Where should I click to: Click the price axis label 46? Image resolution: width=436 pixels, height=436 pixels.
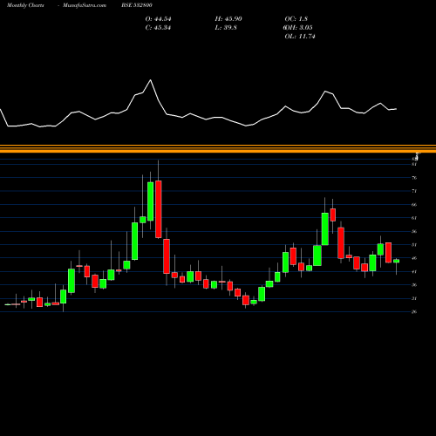414,258
